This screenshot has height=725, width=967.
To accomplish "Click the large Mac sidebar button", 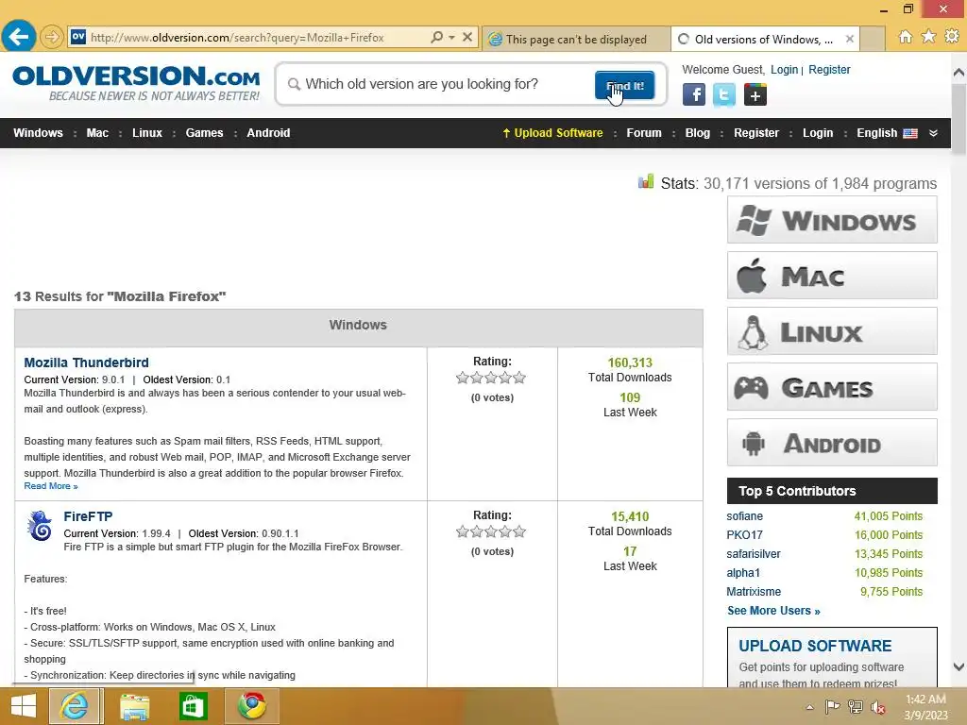I will pyautogui.click(x=832, y=275).
